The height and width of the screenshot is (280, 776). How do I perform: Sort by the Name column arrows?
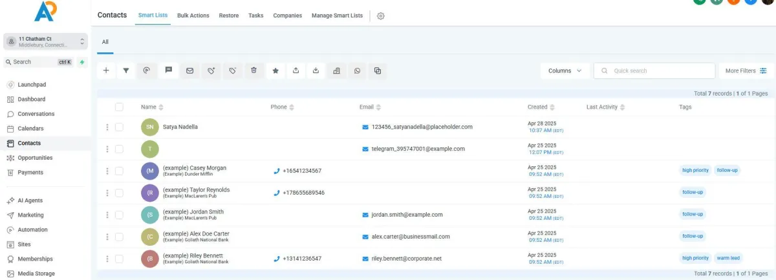click(161, 107)
